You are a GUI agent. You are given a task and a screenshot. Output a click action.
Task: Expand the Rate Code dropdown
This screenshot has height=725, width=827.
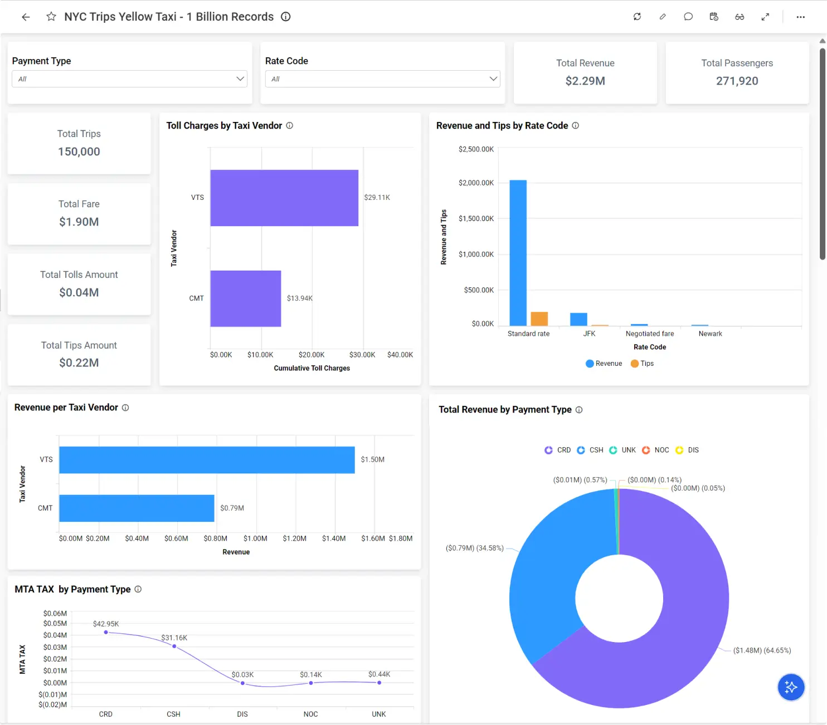[382, 79]
